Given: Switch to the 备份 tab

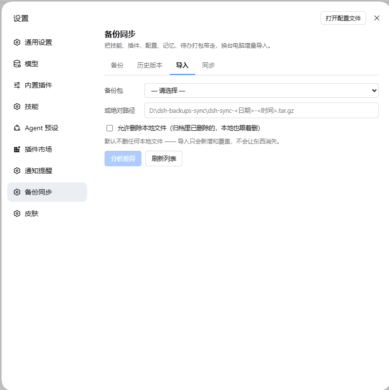Looking at the screenshot, I should click(117, 65).
